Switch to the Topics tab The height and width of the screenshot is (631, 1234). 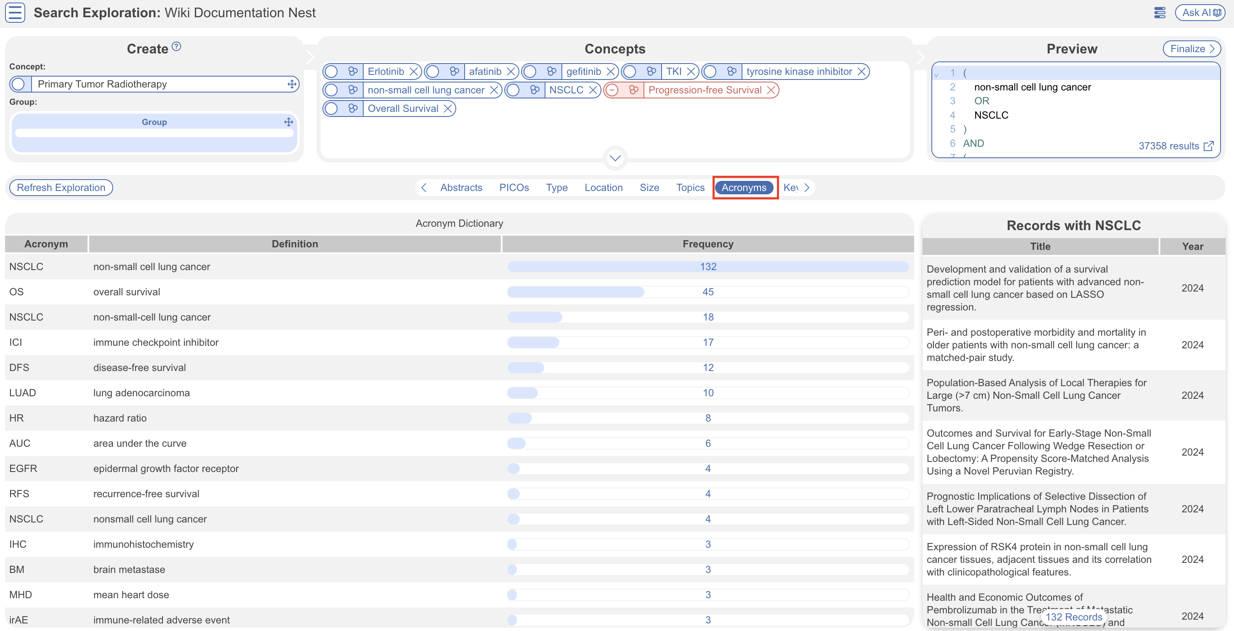click(x=690, y=188)
